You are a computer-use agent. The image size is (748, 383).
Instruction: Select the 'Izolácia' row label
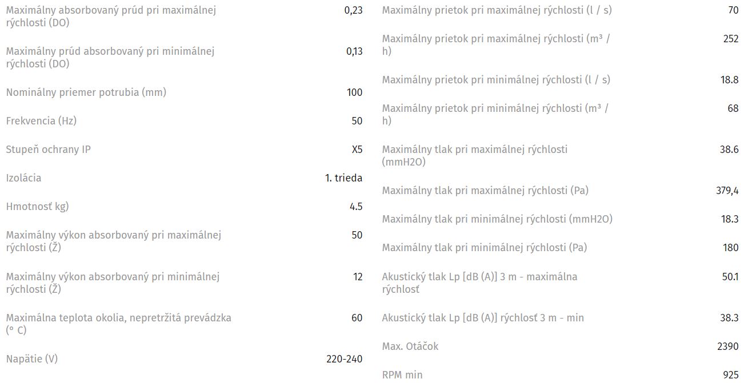[x=24, y=178]
